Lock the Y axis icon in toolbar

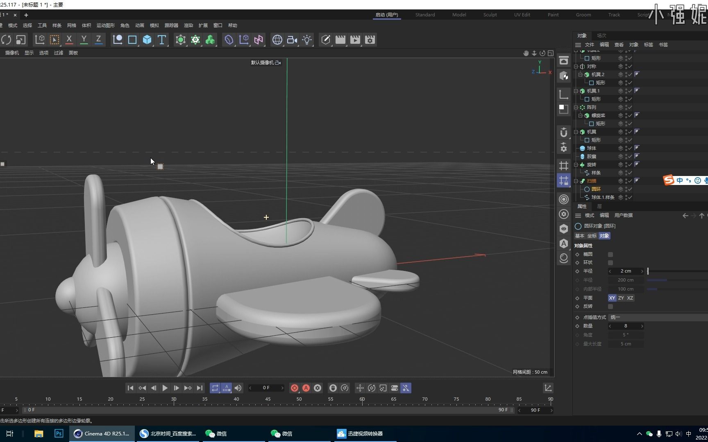[84, 40]
